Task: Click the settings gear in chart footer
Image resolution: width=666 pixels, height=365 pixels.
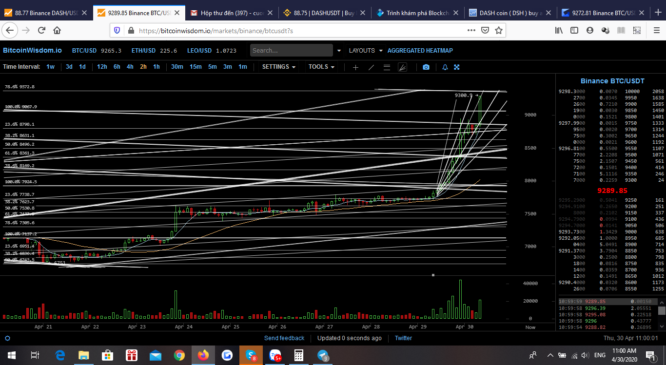Action: [x=7, y=338]
